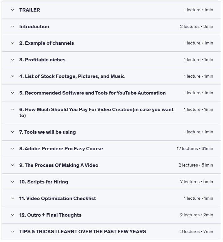Open chevron for Adobe Premiere Pro Easy Course

click(13, 149)
